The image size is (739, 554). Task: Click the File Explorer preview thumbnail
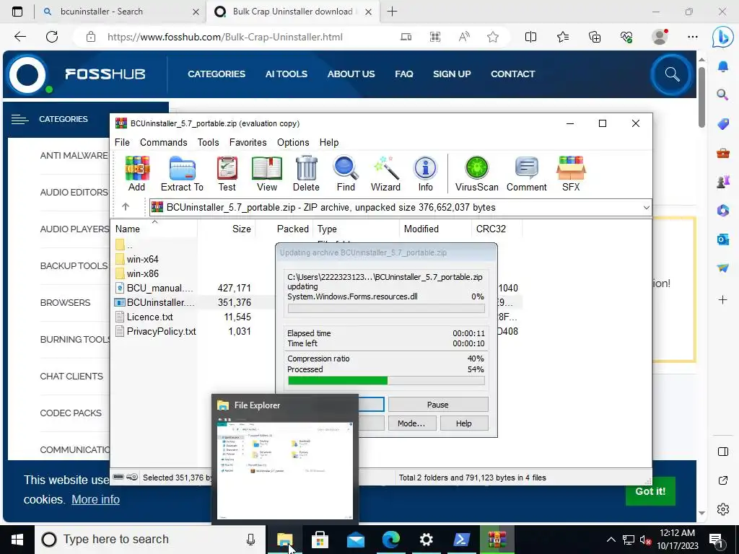(x=284, y=470)
